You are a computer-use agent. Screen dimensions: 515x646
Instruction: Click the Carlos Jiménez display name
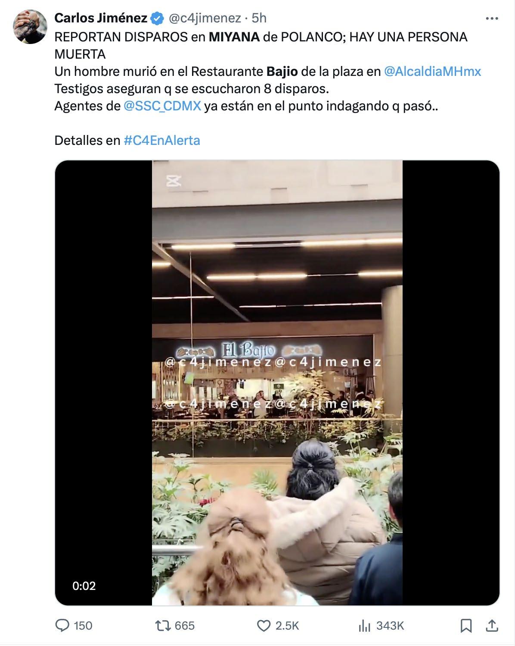tap(101, 18)
